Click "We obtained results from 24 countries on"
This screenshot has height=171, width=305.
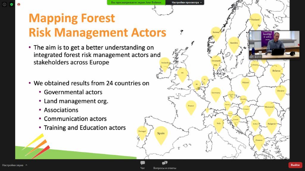91,83
